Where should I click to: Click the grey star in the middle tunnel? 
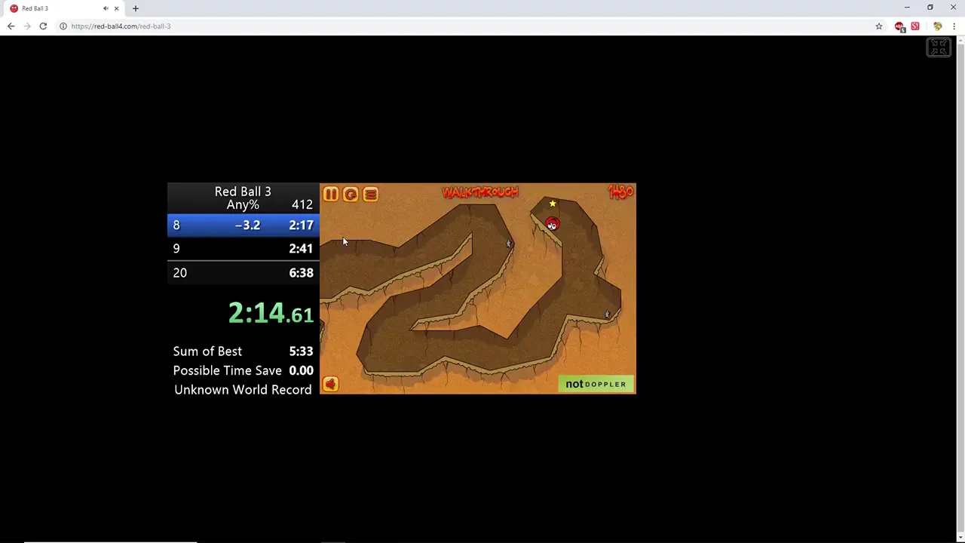[x=508, y=243]
